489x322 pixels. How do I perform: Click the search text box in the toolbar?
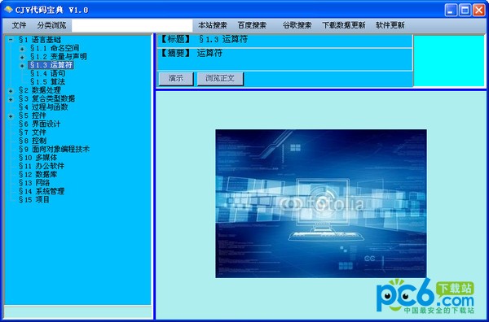click(132, 25)
